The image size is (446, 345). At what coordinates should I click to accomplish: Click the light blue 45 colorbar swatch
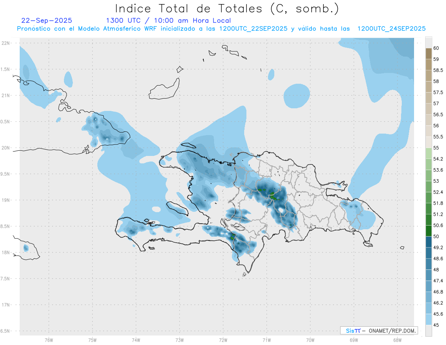tap(428, 319)
